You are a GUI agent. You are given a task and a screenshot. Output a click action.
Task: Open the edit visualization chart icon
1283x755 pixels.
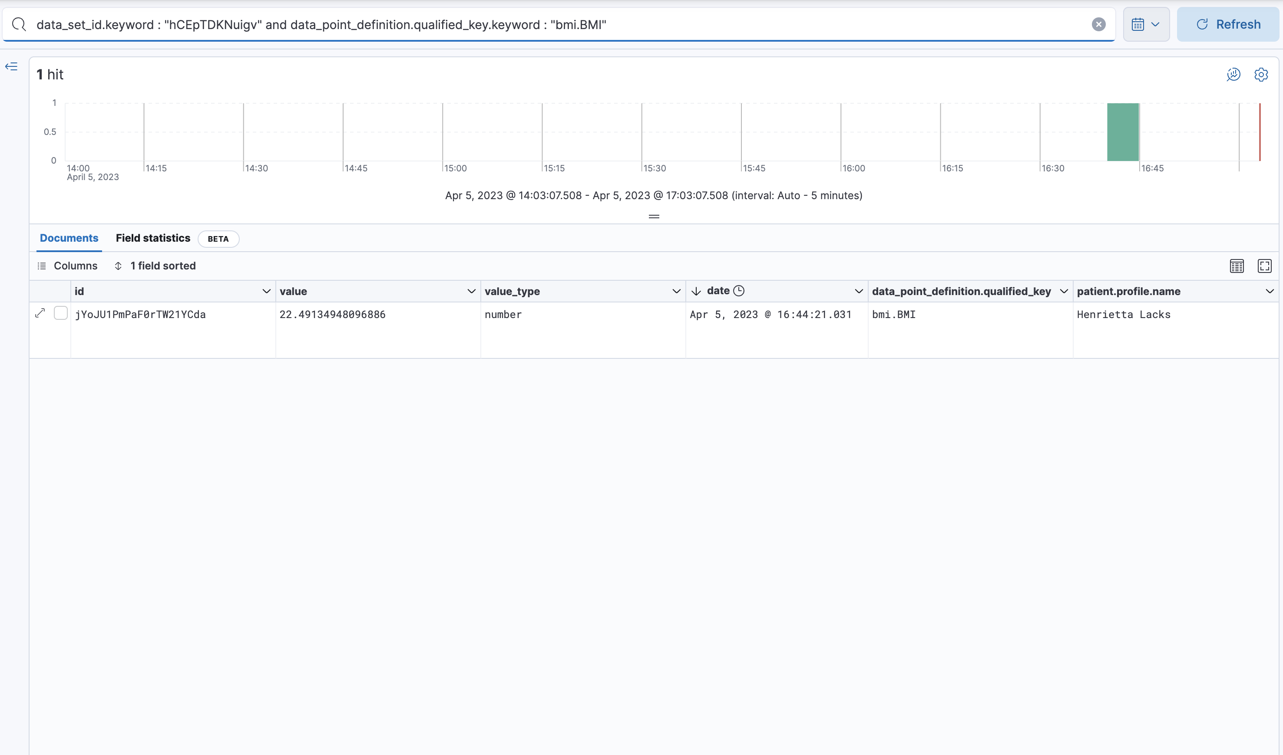coord(1233,75)
